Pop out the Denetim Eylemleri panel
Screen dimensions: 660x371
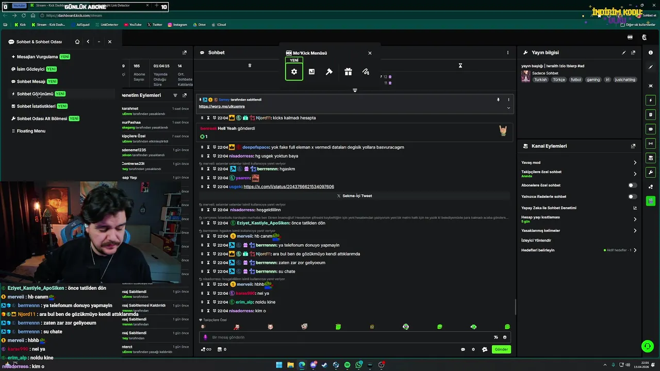(185, 95)
